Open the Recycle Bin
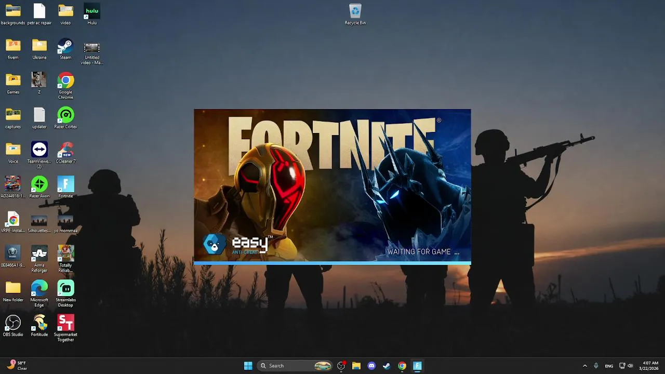The image size is (665, 374). point(355,15)
